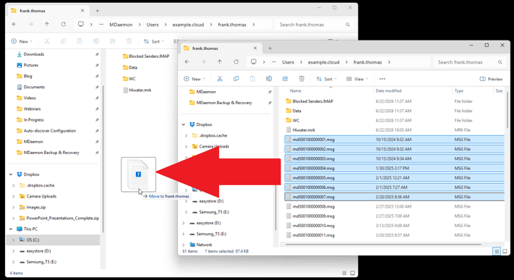Open the See more (...) toolbar menu
The width and height of the screenshot is (514, 280).
coord(382,79)
